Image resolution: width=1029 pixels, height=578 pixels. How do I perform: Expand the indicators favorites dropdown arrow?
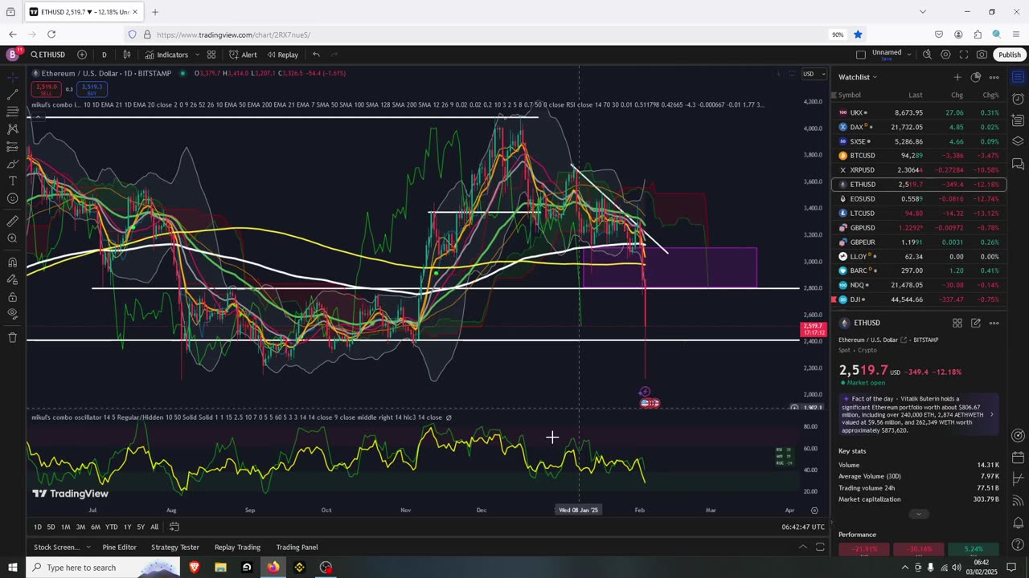(195, 55)
